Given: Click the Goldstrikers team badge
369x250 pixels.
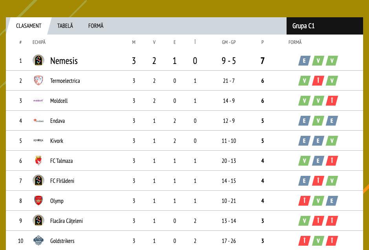Looking at the screenshot, I should tap(38, 241).
